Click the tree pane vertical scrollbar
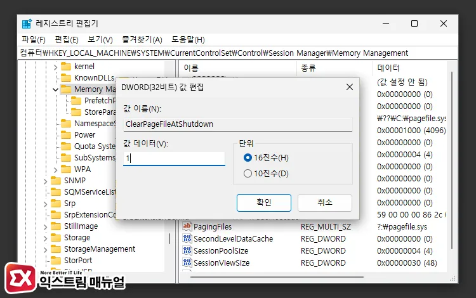 point(169,238)
